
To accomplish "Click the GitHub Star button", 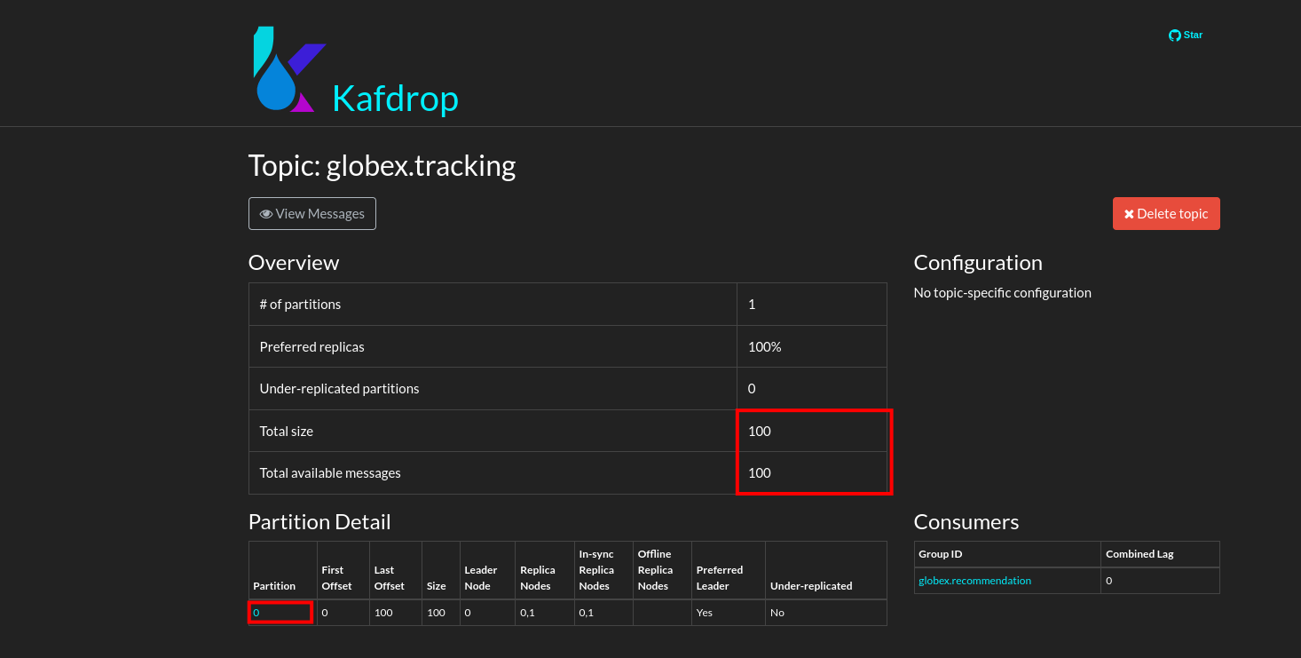I will pyautogui.click(x=1186, y=36).
